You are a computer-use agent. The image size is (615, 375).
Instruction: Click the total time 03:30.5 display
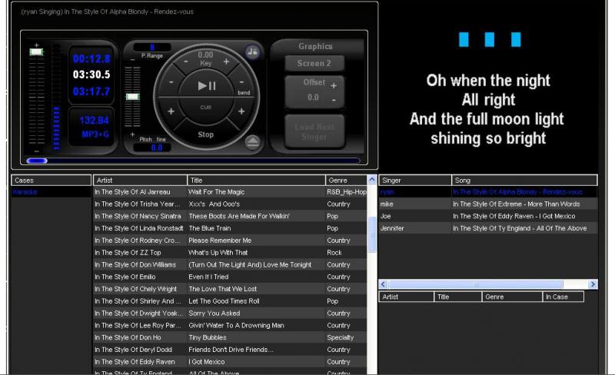coord(91,75)
